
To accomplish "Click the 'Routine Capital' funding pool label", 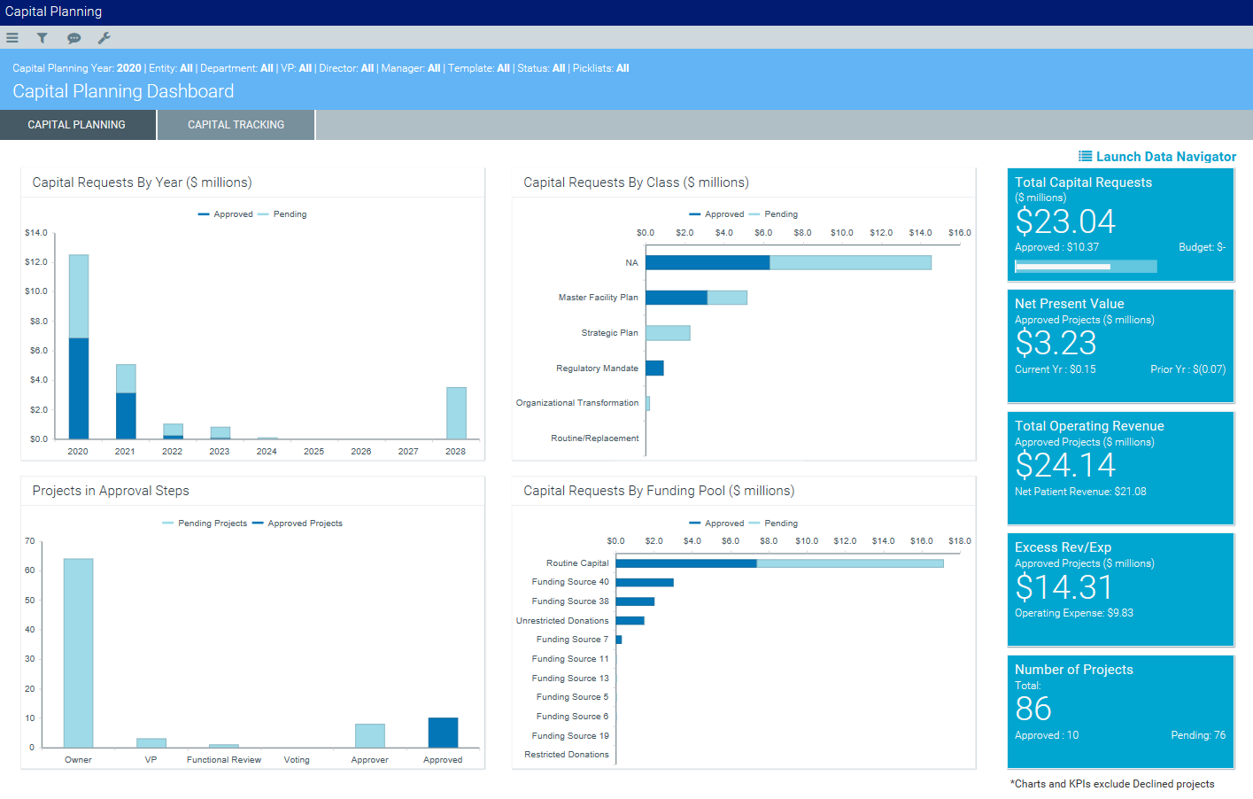I will [577, 563].
